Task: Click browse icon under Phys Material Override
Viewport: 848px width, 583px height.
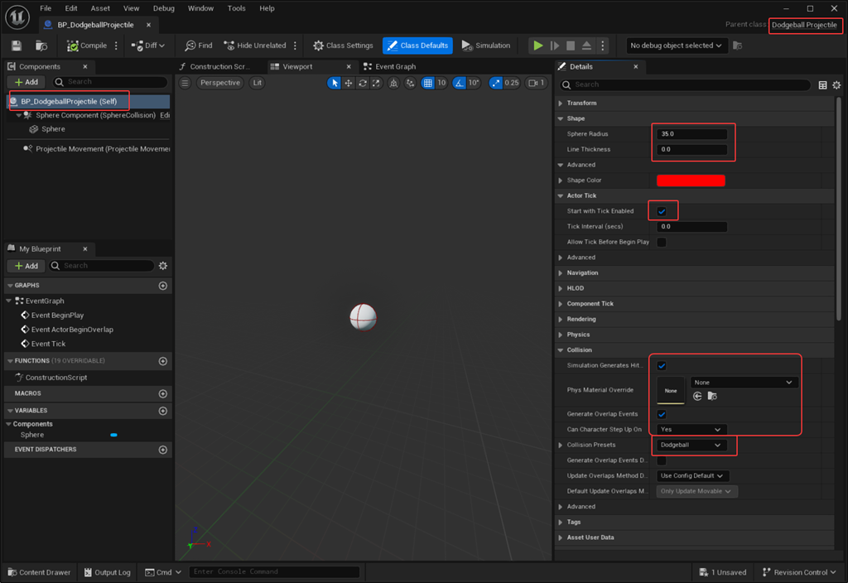Action: 711,397
